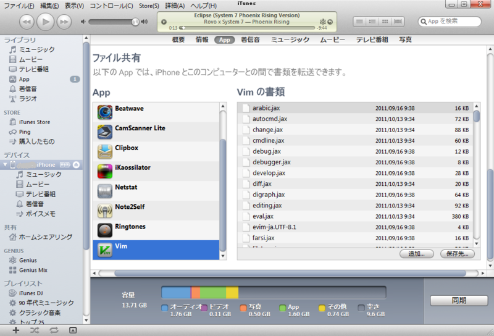Select Beatwave app icon in list
494x336 pixels.
(x=105, y=112)
